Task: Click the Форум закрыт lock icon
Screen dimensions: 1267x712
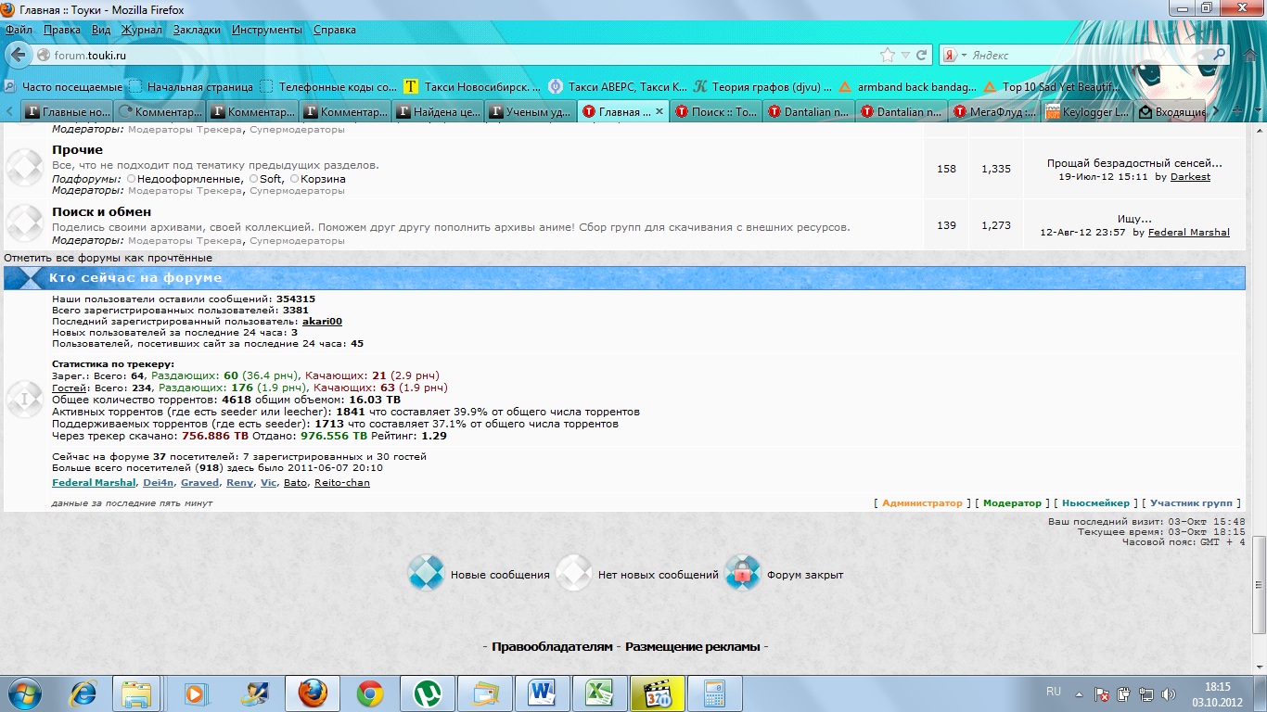Action: pos(743,574)
